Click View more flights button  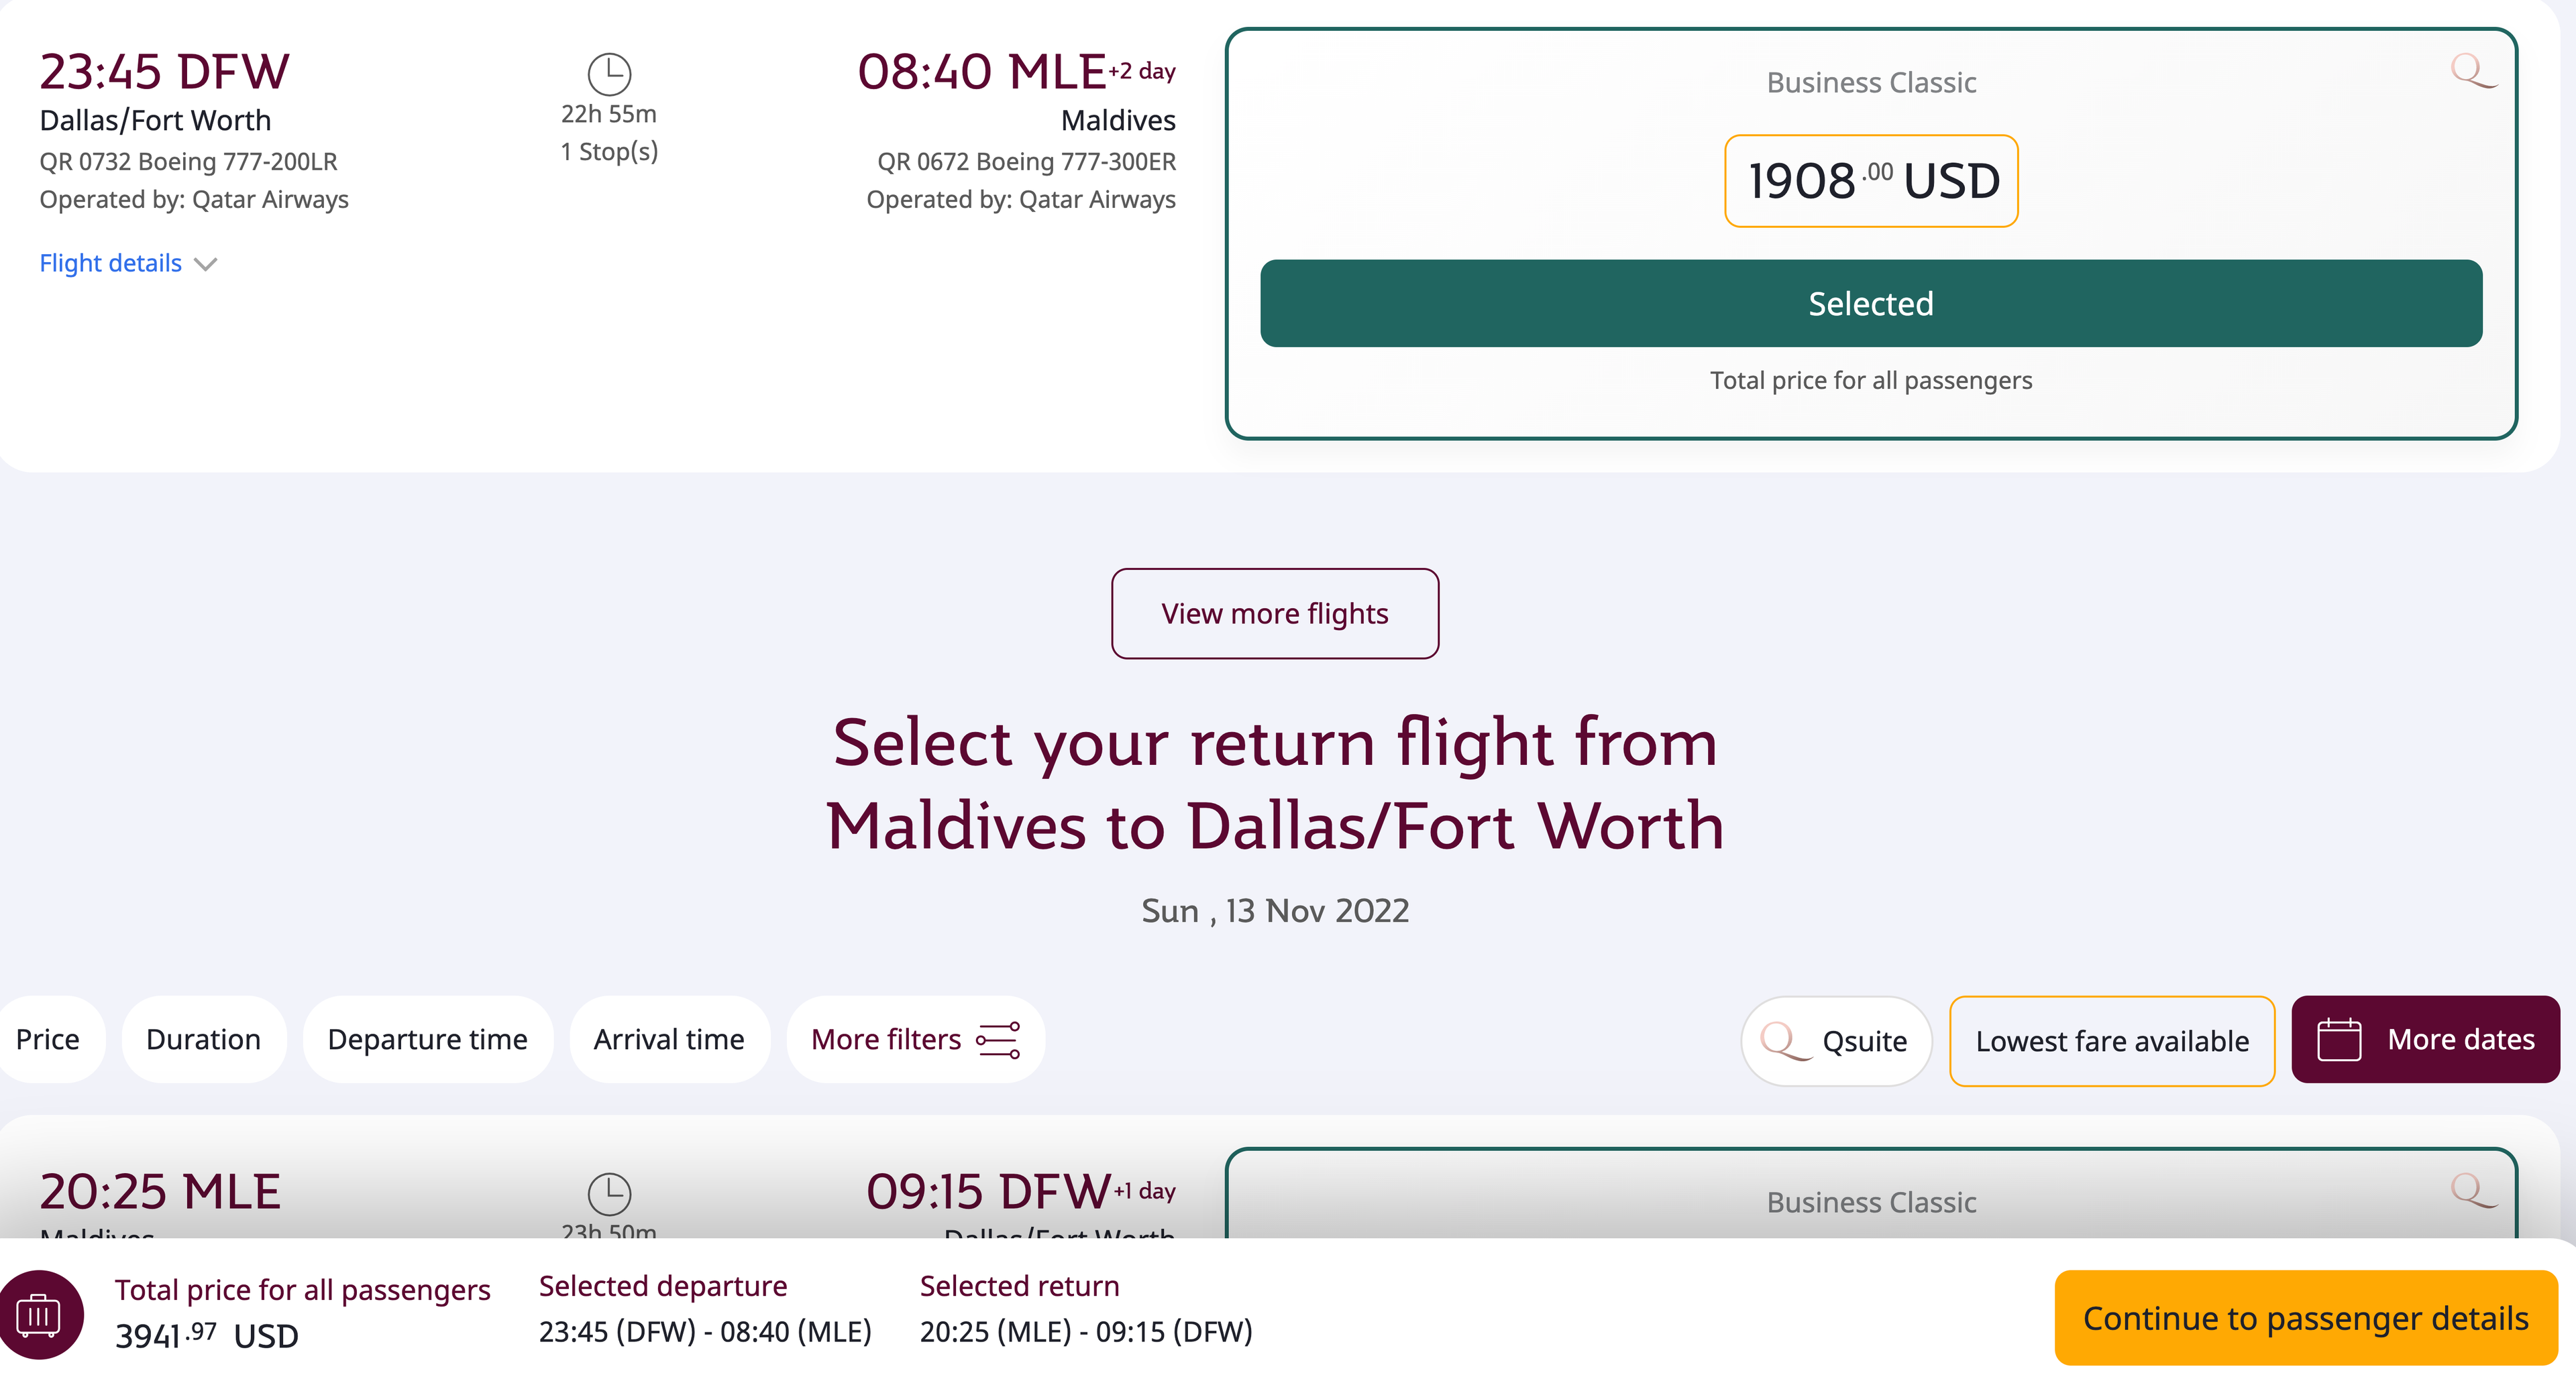[x=1274, y=613]
